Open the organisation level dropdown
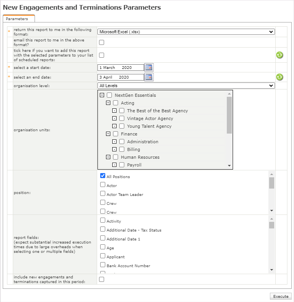Screen dimensions: 294x302 186,86
